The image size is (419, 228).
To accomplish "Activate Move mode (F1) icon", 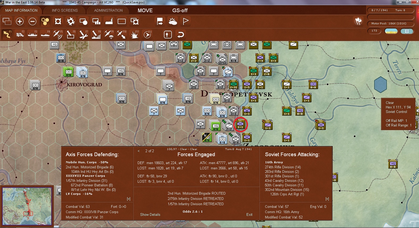I will pos(7,34).
